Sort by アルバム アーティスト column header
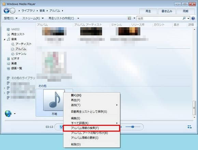The height and width of the screenshot is (150, 198). click(x=88, y=25)
